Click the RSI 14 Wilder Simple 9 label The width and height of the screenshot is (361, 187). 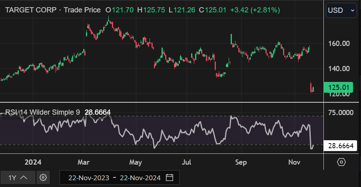tap(43, 112)
